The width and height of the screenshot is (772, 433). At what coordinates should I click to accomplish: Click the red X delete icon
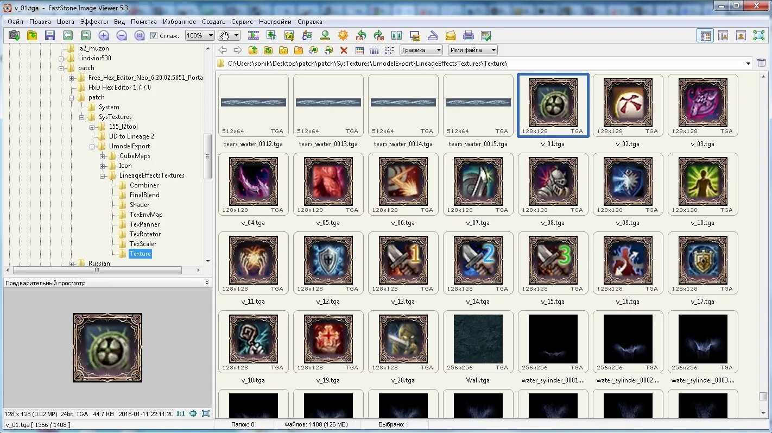pos(344,50)
